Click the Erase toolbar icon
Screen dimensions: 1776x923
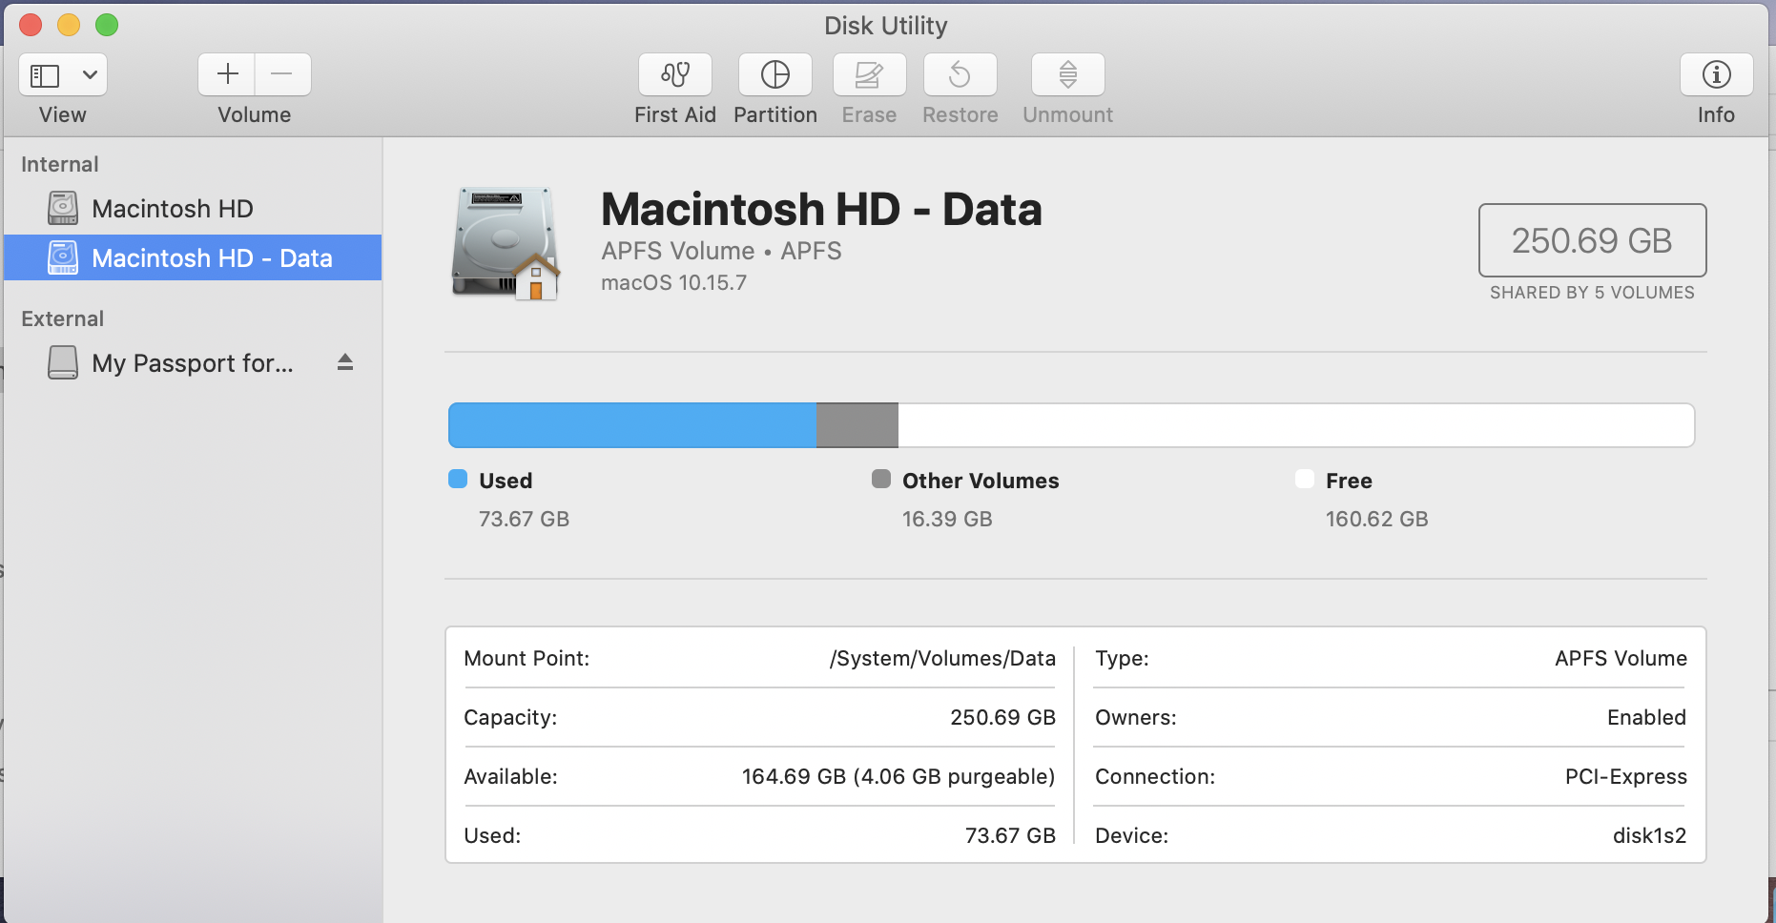[869, 74]
